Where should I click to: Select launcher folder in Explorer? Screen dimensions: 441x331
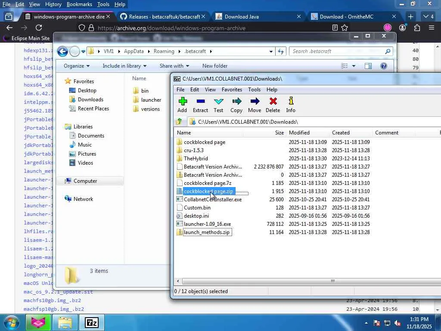(147, 100)
